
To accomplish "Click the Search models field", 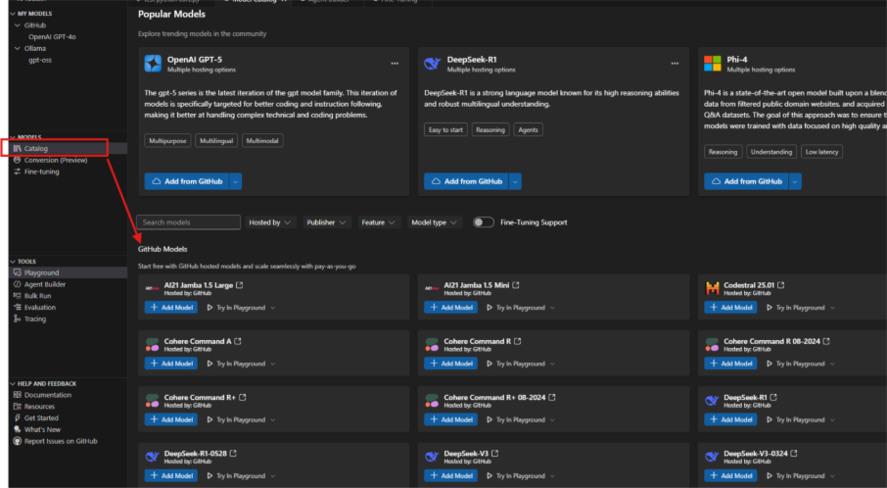I will [x=188, y=222].
